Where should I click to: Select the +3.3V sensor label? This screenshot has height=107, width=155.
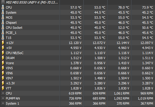pos(10,83)
